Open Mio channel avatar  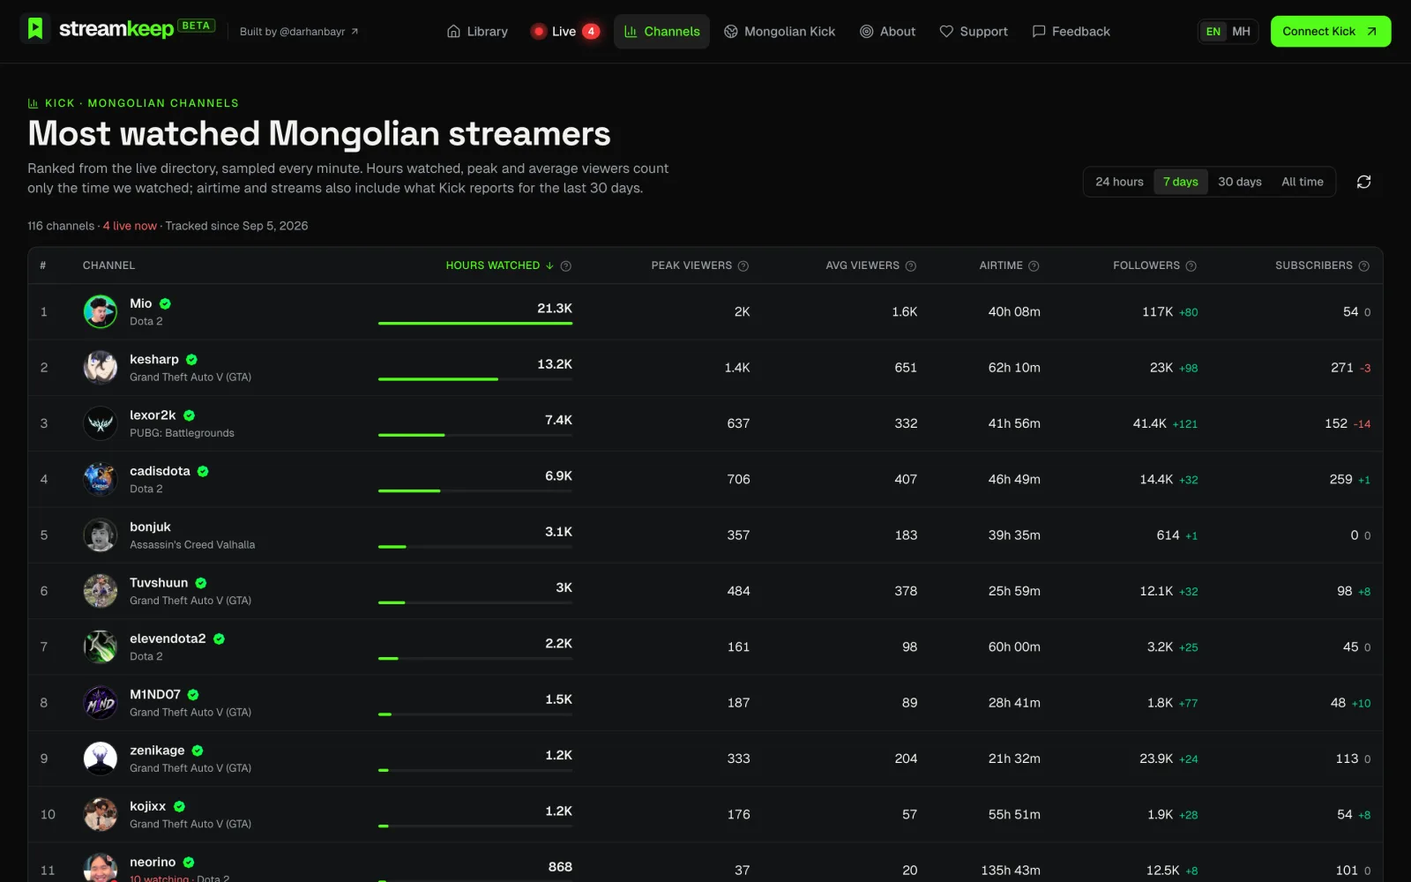[x=101, y=311]
